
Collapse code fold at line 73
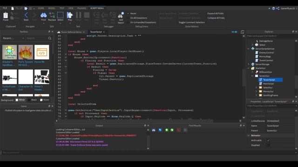[66, 110]
